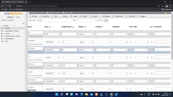The width and height of the screenshot is (173, 97).
Task: Expand mysql database tree node
Action: (2, 33)
